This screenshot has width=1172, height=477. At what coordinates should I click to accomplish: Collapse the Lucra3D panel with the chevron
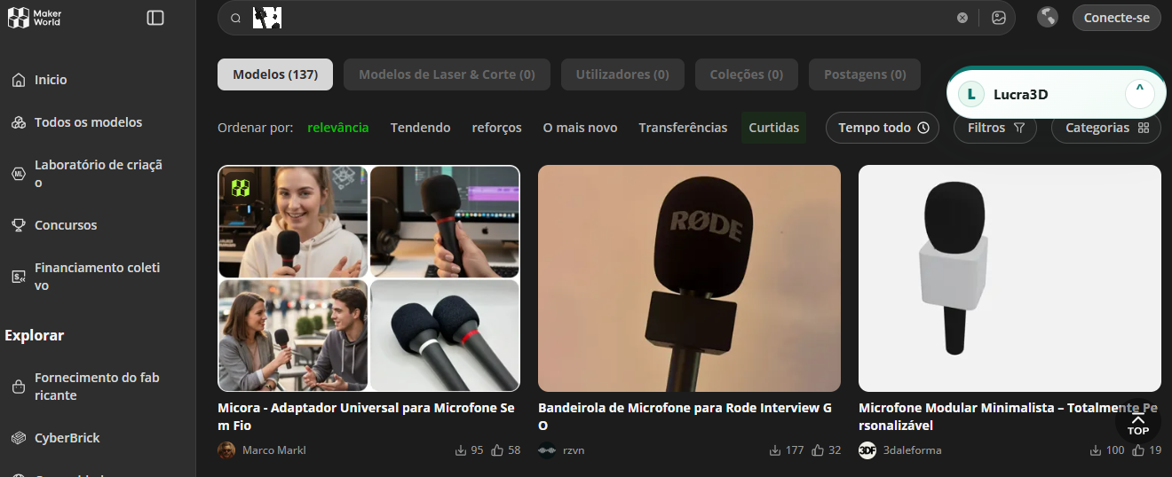tap(1139, 93)
